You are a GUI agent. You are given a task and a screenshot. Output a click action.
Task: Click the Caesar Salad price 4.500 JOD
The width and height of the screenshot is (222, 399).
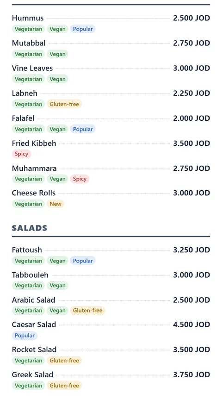coord(191,324)
